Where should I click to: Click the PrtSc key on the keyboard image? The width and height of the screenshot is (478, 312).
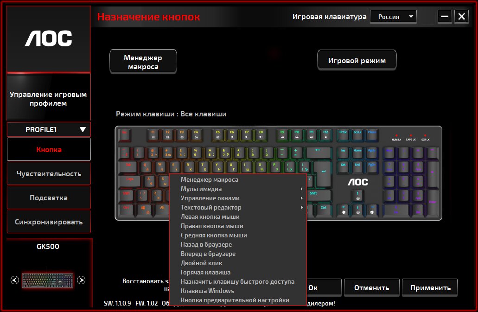tap(343, 135)
